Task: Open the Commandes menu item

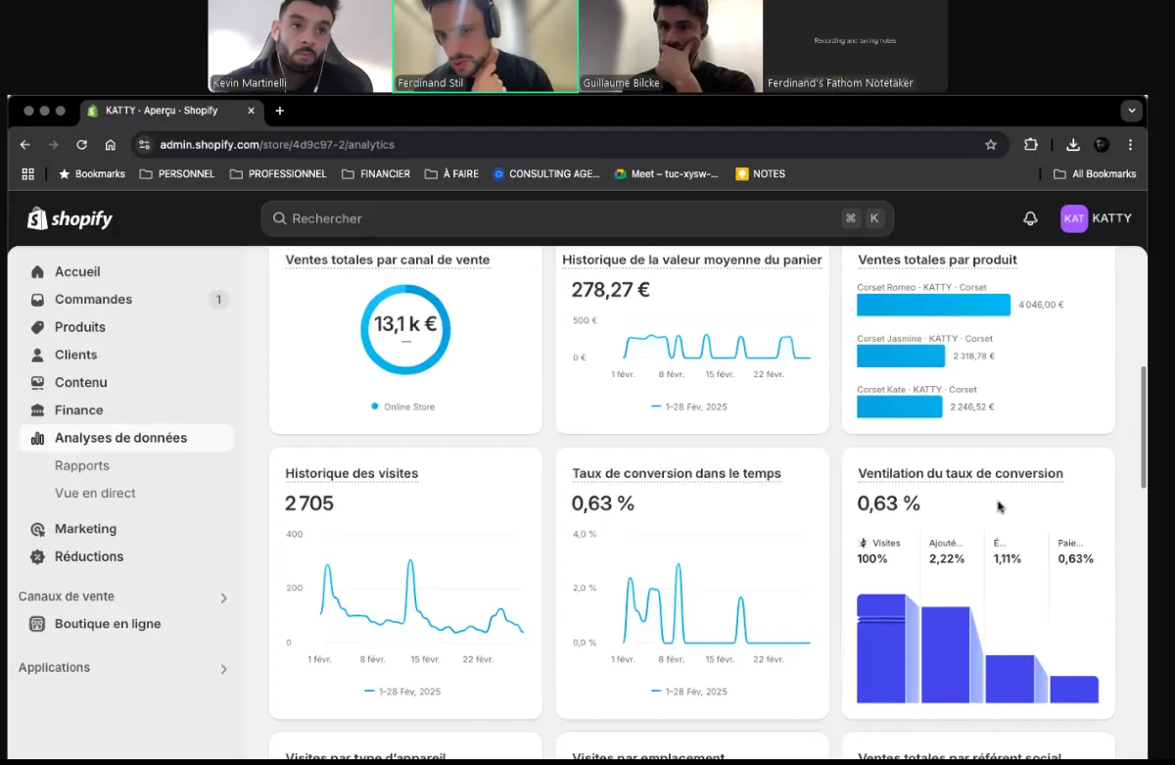Action: [x=93, y=300]
